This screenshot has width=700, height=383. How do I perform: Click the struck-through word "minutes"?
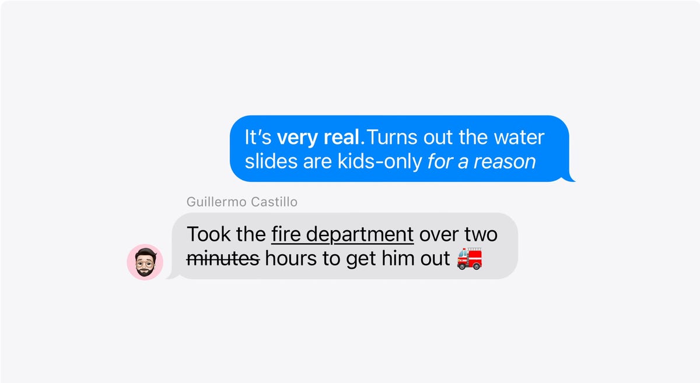223,258
